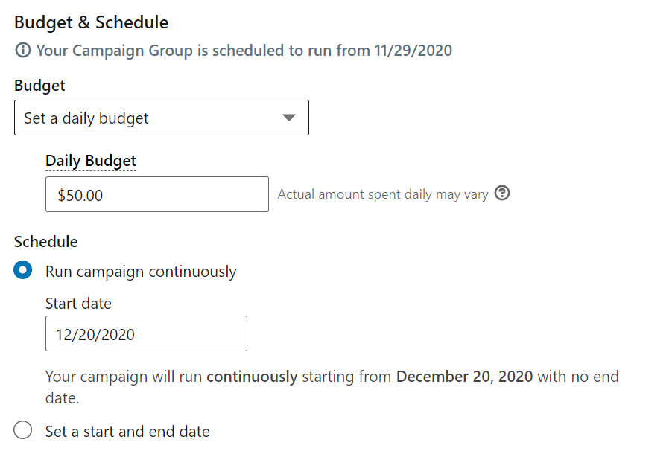Click the 'Set a start and end date' label
The height and width of the screenshot is (457, 672).
coord(127,431)
